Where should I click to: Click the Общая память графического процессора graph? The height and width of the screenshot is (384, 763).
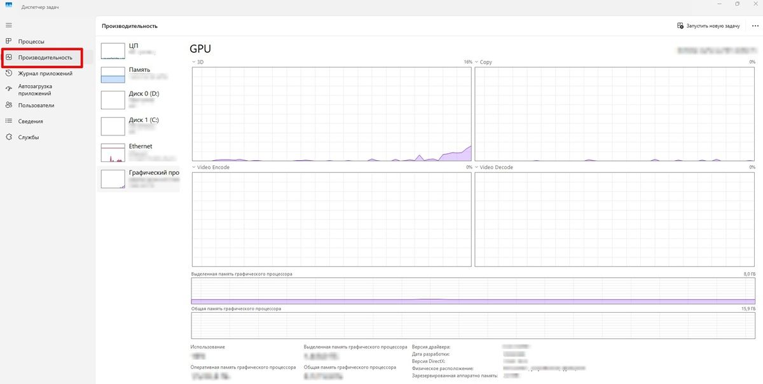(x=474, y=326)
